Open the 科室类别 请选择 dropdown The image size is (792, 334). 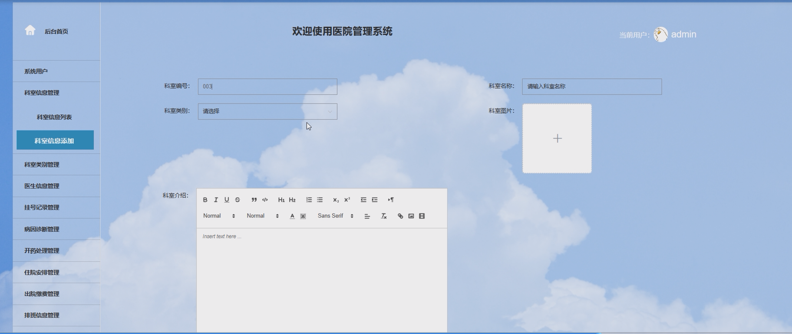[267, 111]
